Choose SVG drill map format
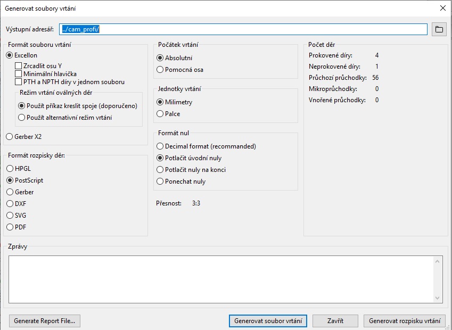The width and height of the screenshot is (452, 330). (x=10, y=216)
